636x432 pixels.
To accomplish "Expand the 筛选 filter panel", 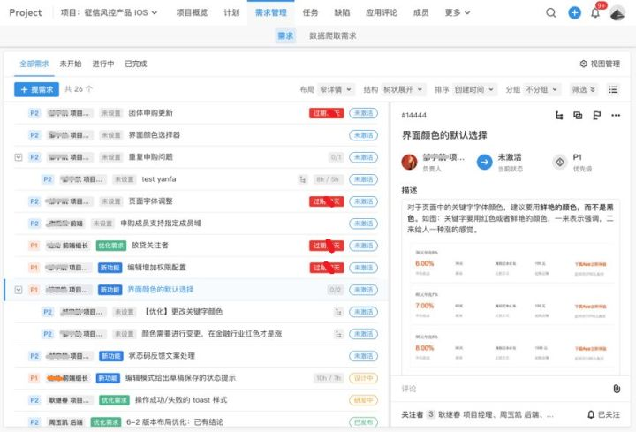I will coord(583,89).
